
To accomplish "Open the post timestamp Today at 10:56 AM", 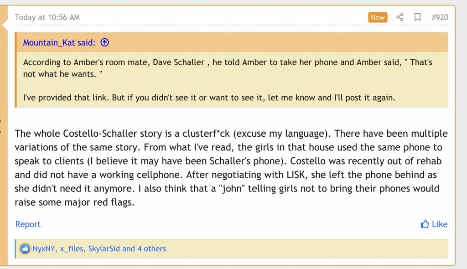I will [47, 17].
